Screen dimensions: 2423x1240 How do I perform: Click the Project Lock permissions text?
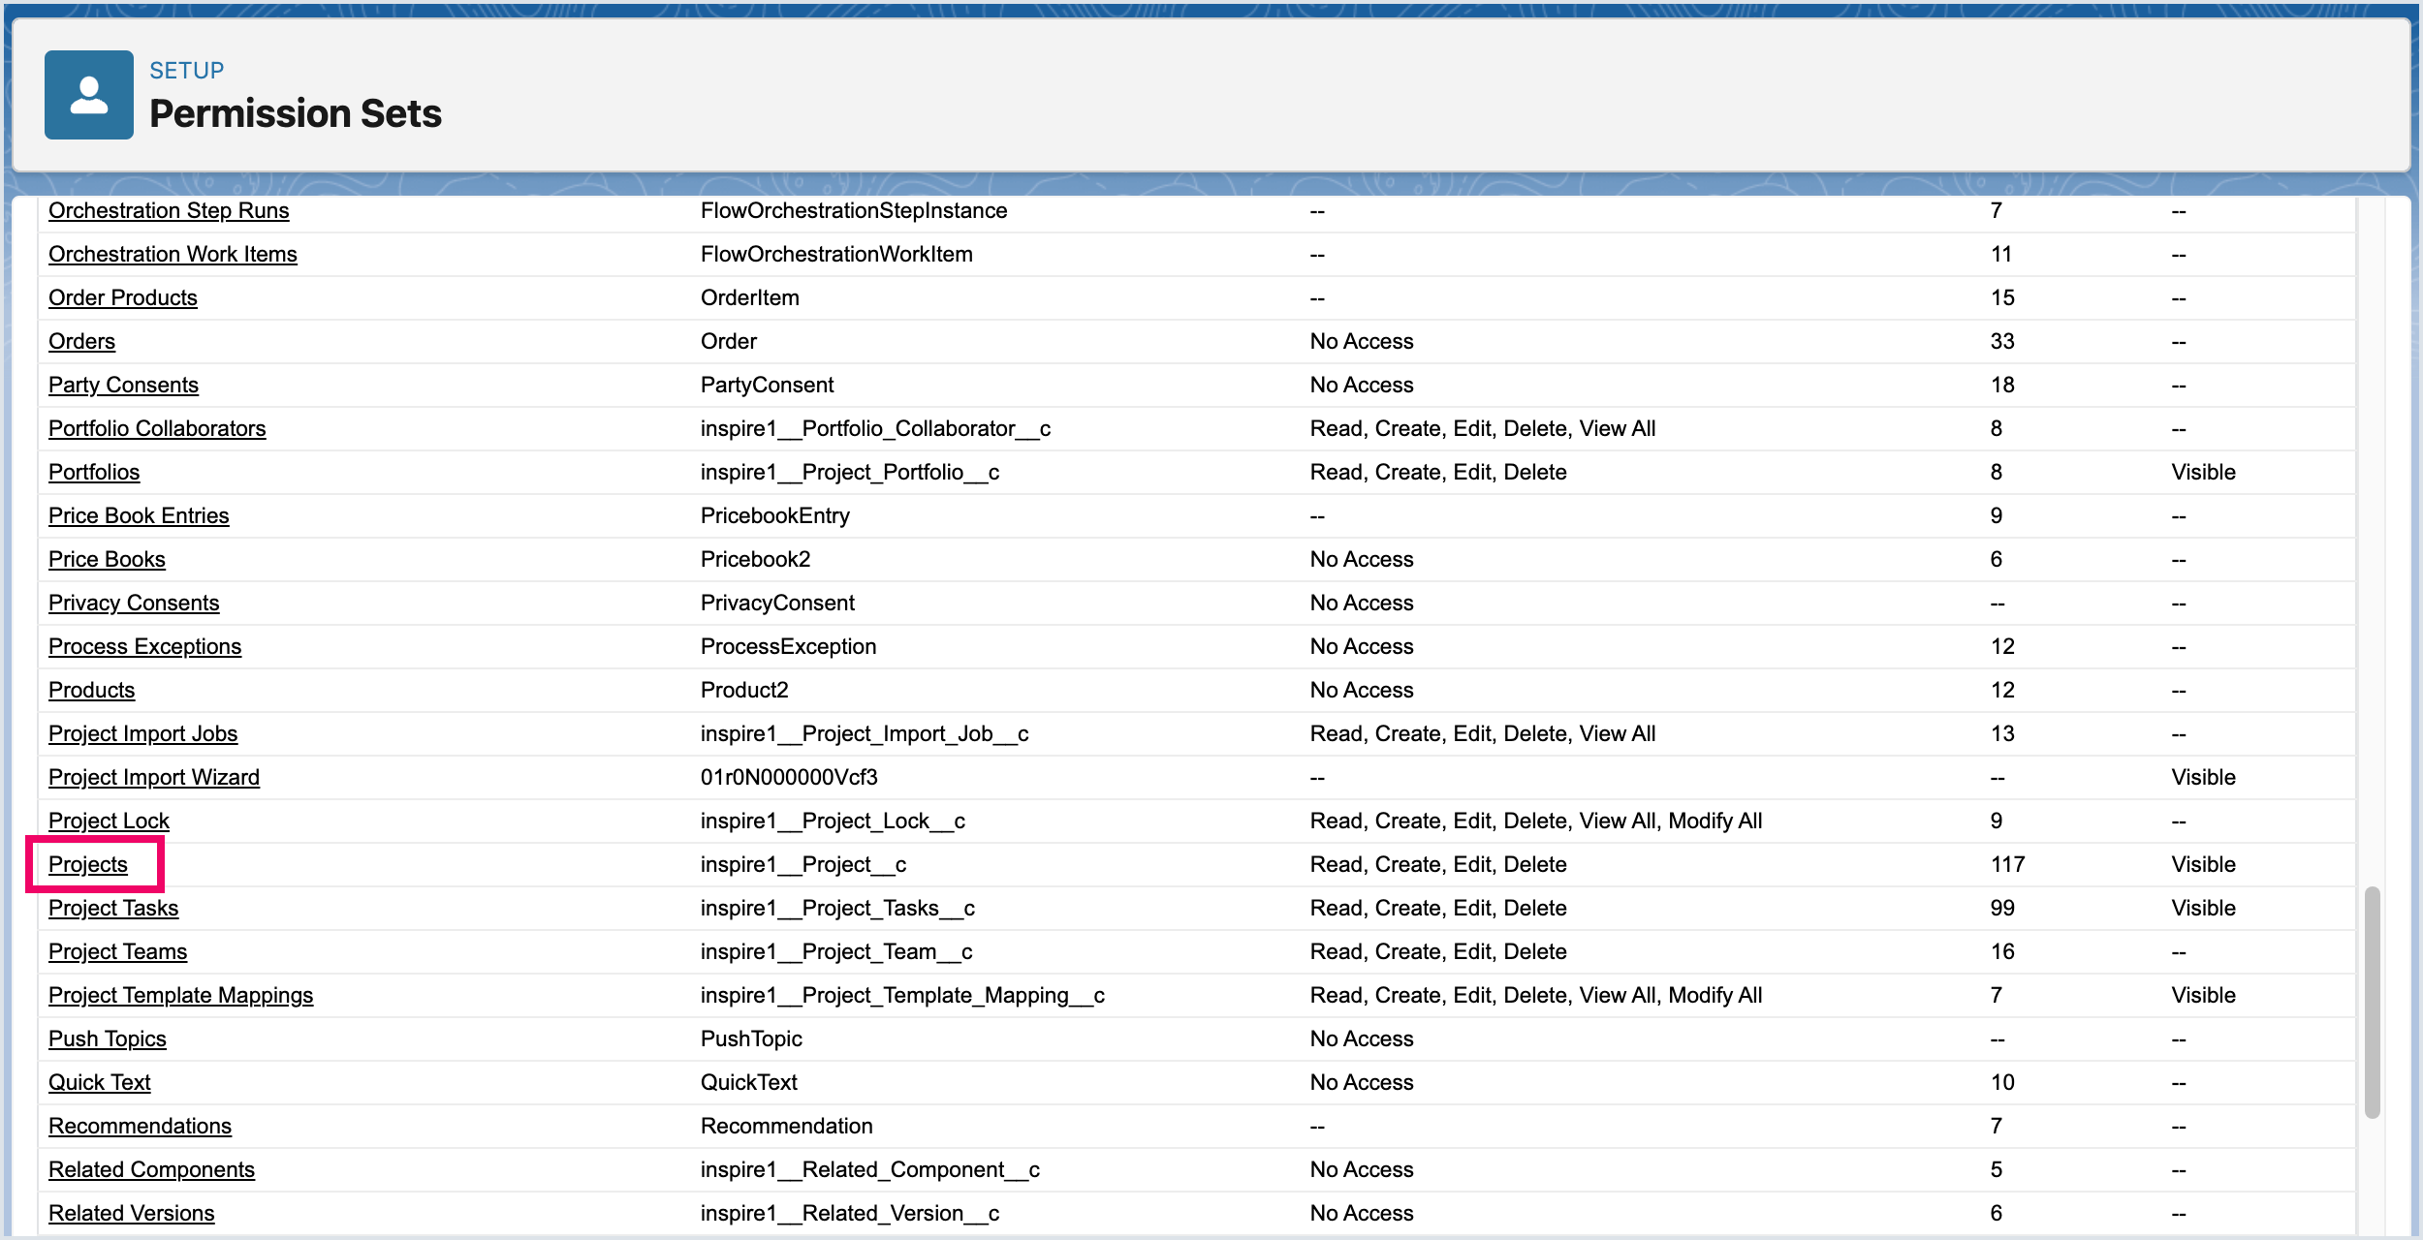click(x=1536, y=821)
